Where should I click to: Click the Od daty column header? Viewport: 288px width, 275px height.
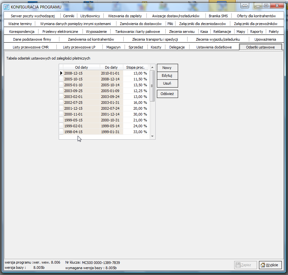81,67
